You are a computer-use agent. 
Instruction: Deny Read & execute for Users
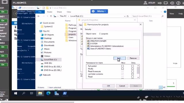(x=133, y=71)
